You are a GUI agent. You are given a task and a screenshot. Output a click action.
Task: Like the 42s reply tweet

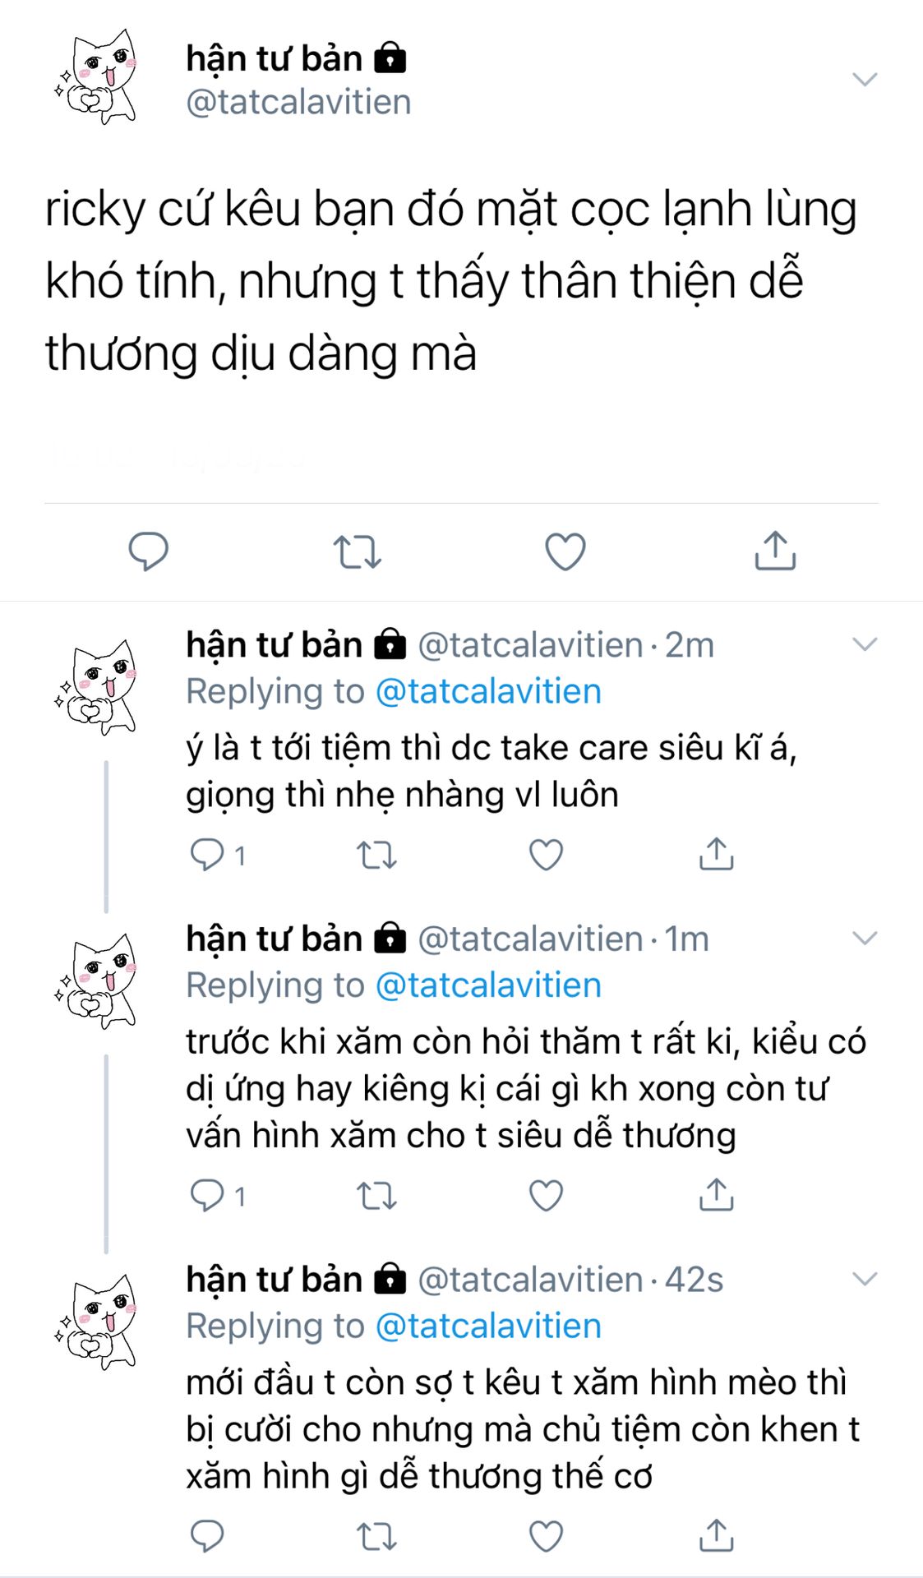click(x=546, y=1535)
